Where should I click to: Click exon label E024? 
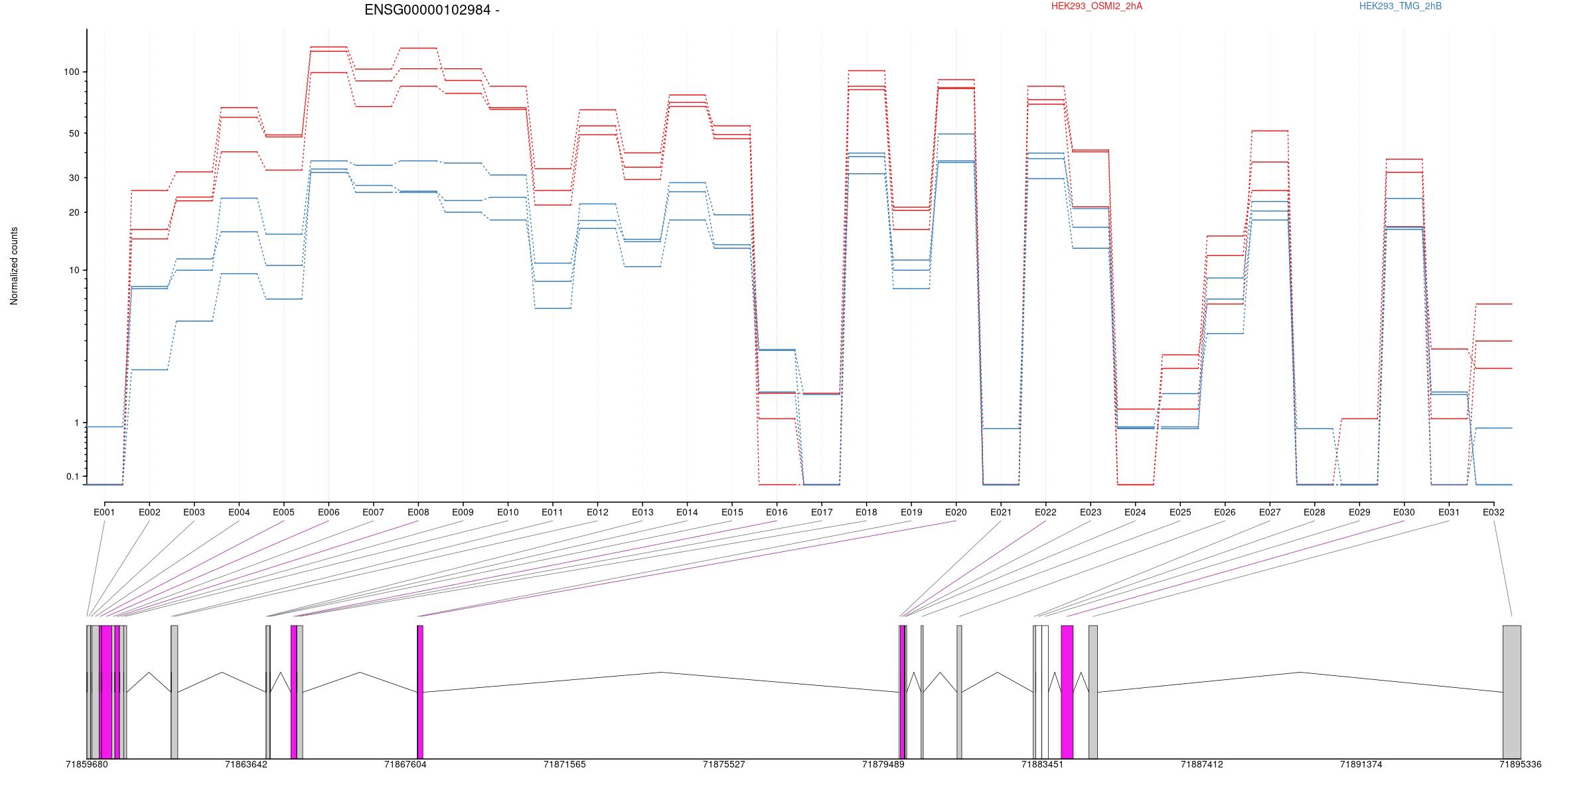[x=1135, y=512]
